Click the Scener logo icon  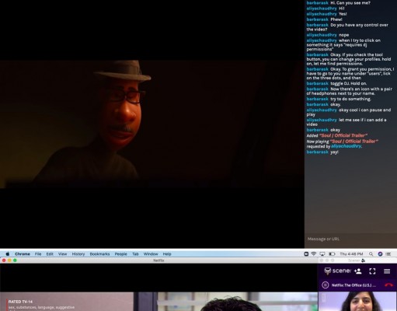(x=328, y=271)
